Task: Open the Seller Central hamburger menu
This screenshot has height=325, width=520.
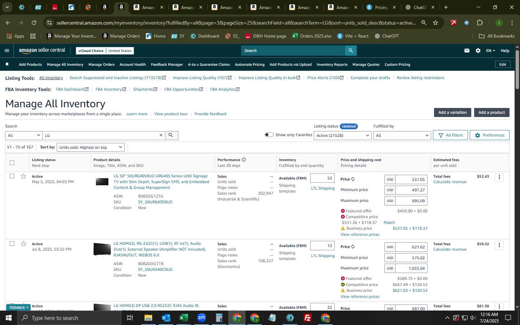Action: coord(6,51)
